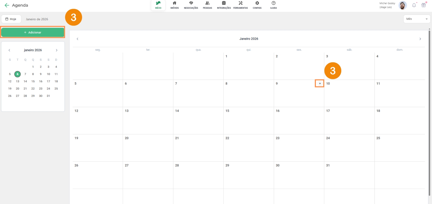Go to next month in main calendar
432x204 pixels.
click(420, 39)
